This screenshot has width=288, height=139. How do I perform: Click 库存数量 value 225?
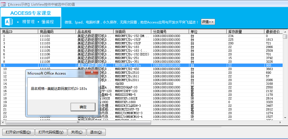(x=231, y=40)
